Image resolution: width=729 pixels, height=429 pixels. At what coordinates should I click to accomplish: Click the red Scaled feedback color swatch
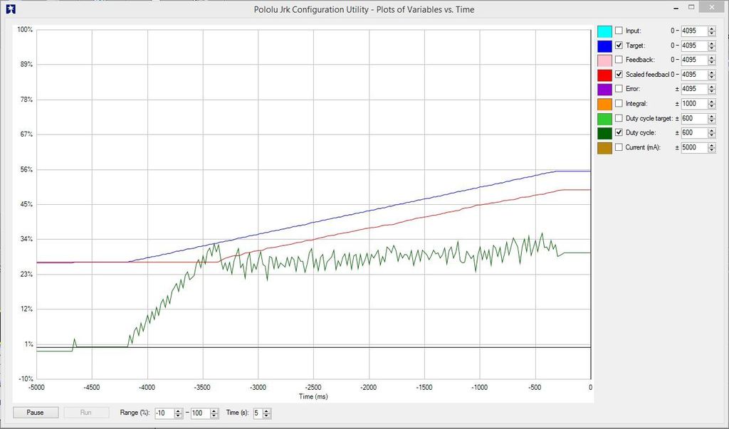(604, 75)
